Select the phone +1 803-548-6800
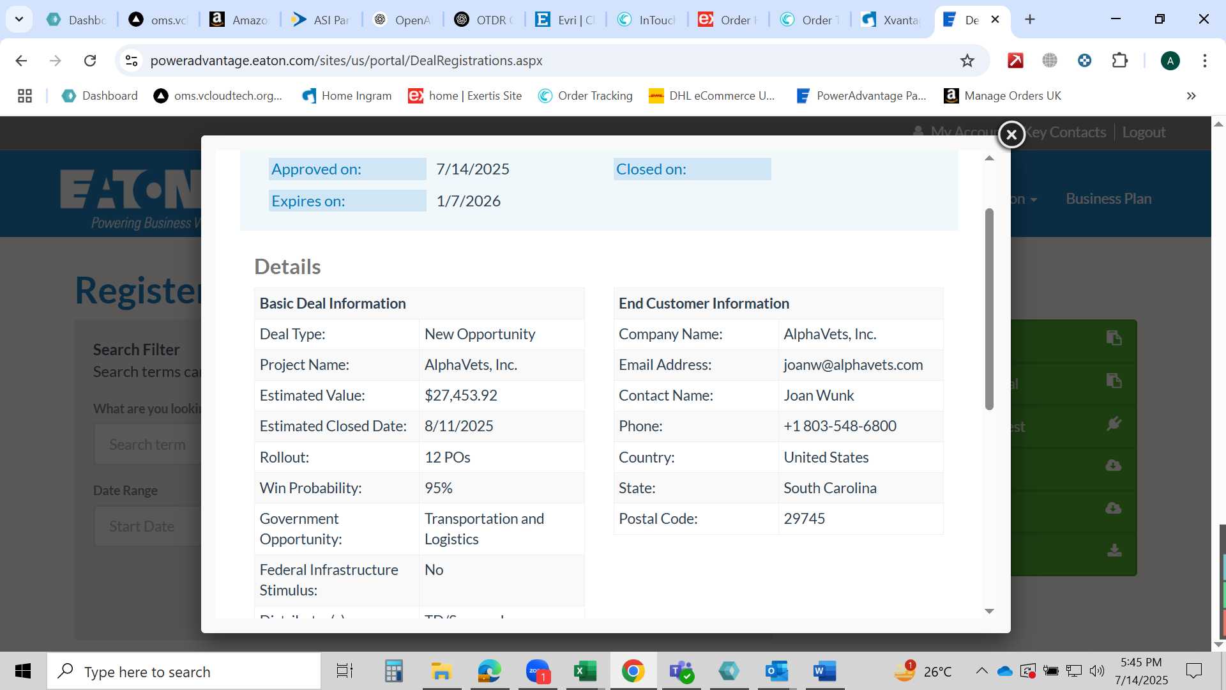 [x=840, y=426]
